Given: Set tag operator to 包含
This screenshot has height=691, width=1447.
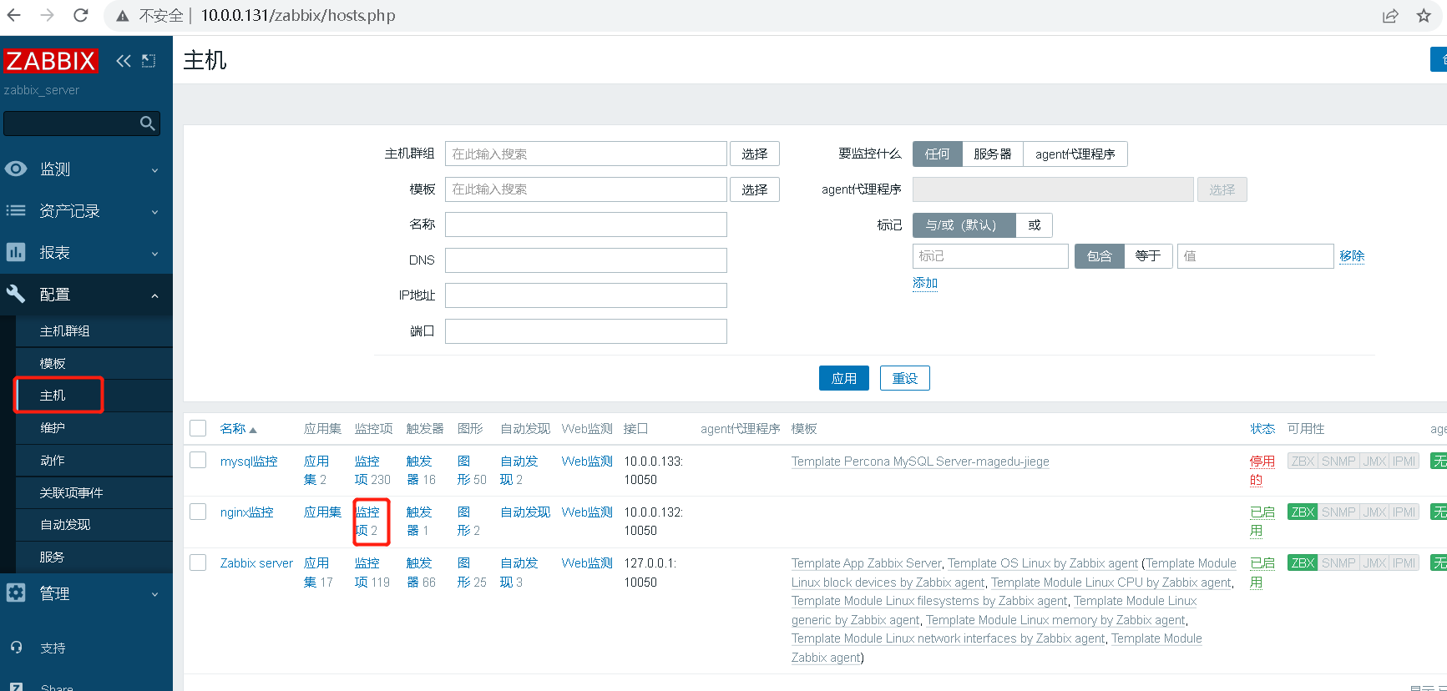Looking at the screenshot, I should pyautogui.click(x=1100, y=256).
